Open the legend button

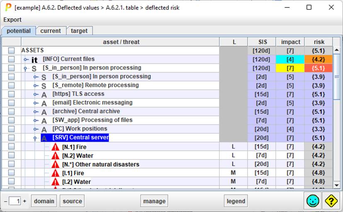[x=236, y=201]
